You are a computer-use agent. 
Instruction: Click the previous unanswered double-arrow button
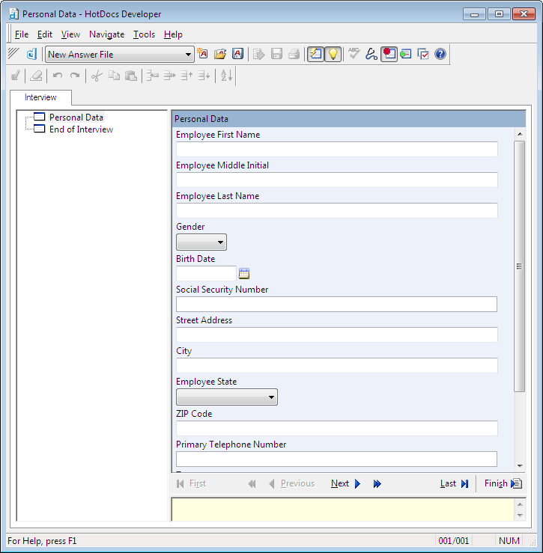[x=252, y=483]
